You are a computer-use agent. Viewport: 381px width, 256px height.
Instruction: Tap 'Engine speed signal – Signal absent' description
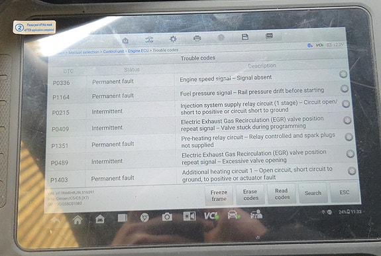[x=226, y=78]
